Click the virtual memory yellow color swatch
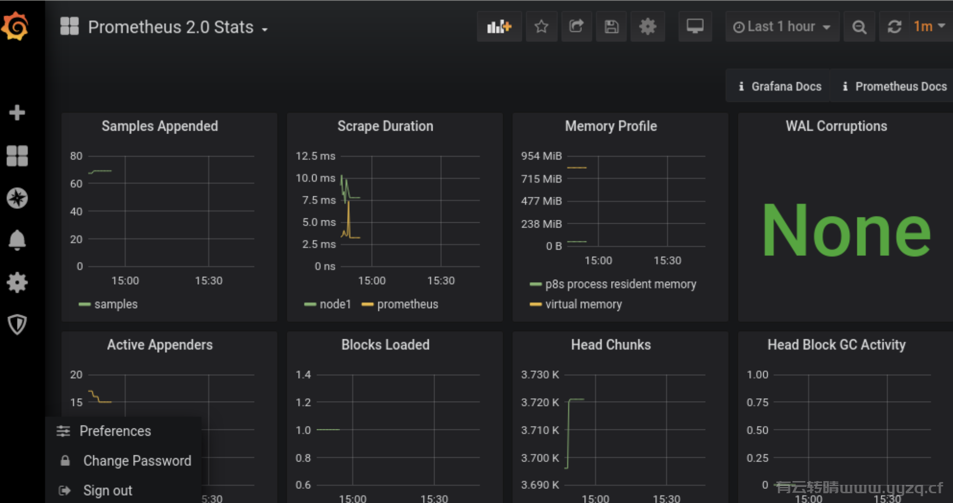Screen dimensions: 953x503 pyautogui.click(x=536, y=305)
